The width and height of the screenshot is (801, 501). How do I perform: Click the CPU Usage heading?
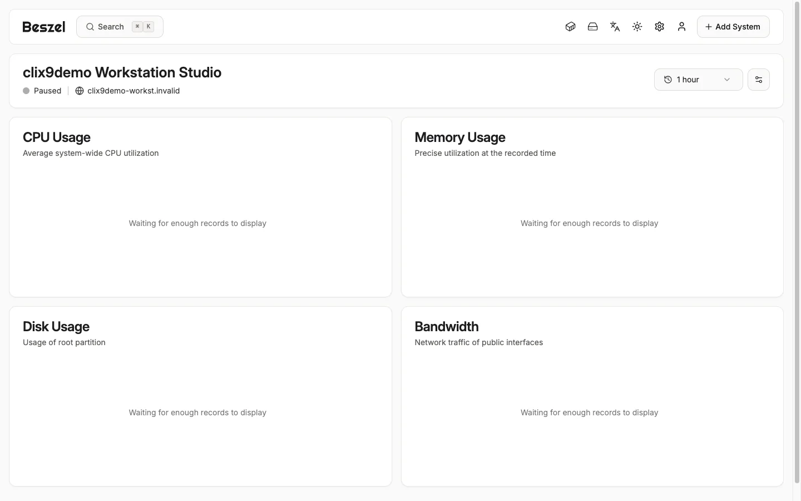(x=57, y=137)
